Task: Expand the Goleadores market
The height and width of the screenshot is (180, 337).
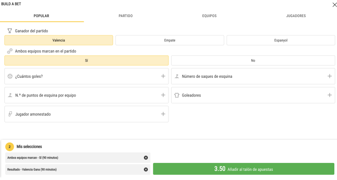Action: click(330, 95)
